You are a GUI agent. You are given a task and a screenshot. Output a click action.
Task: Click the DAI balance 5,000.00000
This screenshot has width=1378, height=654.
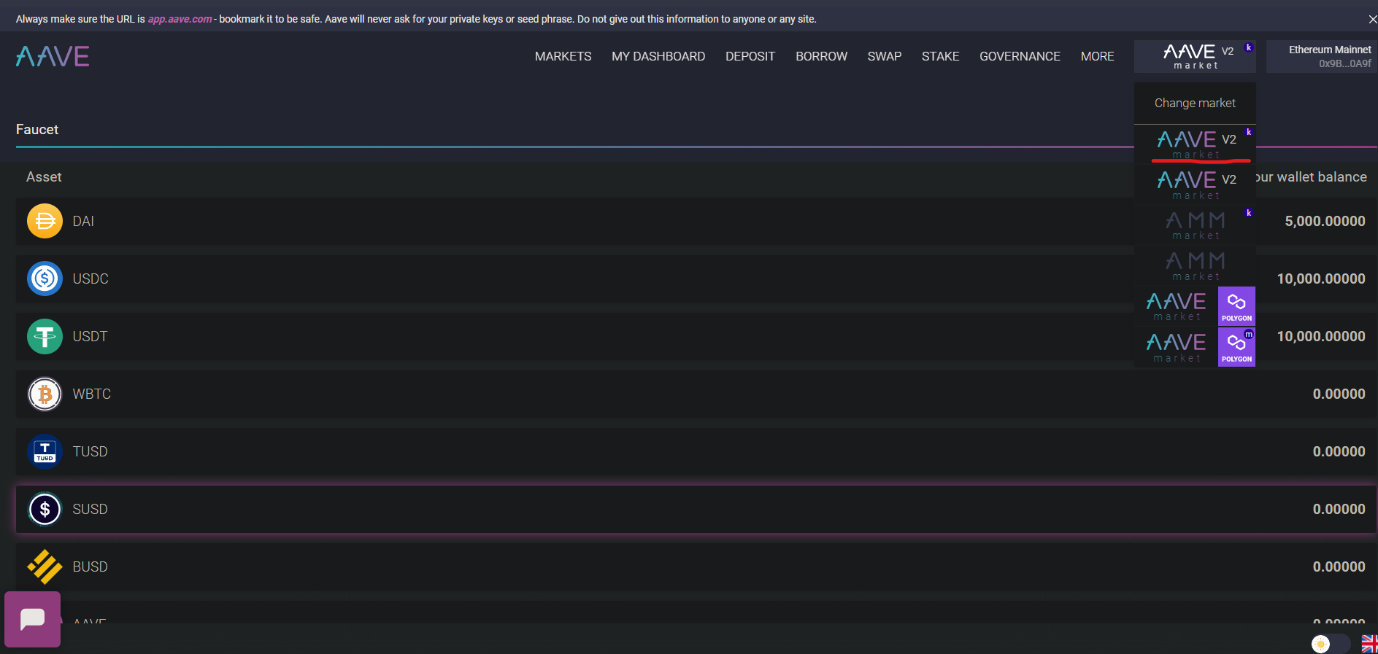1325,221
